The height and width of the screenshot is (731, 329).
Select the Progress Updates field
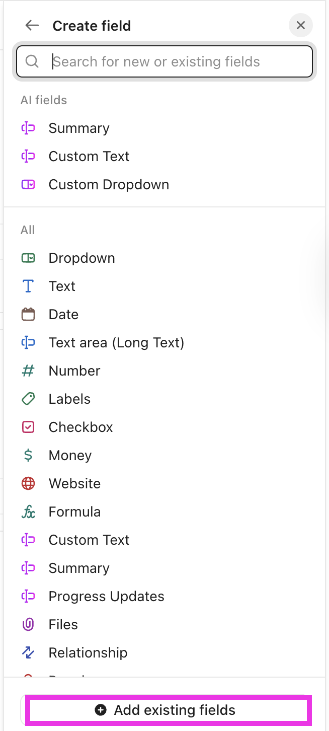[106, 596]
